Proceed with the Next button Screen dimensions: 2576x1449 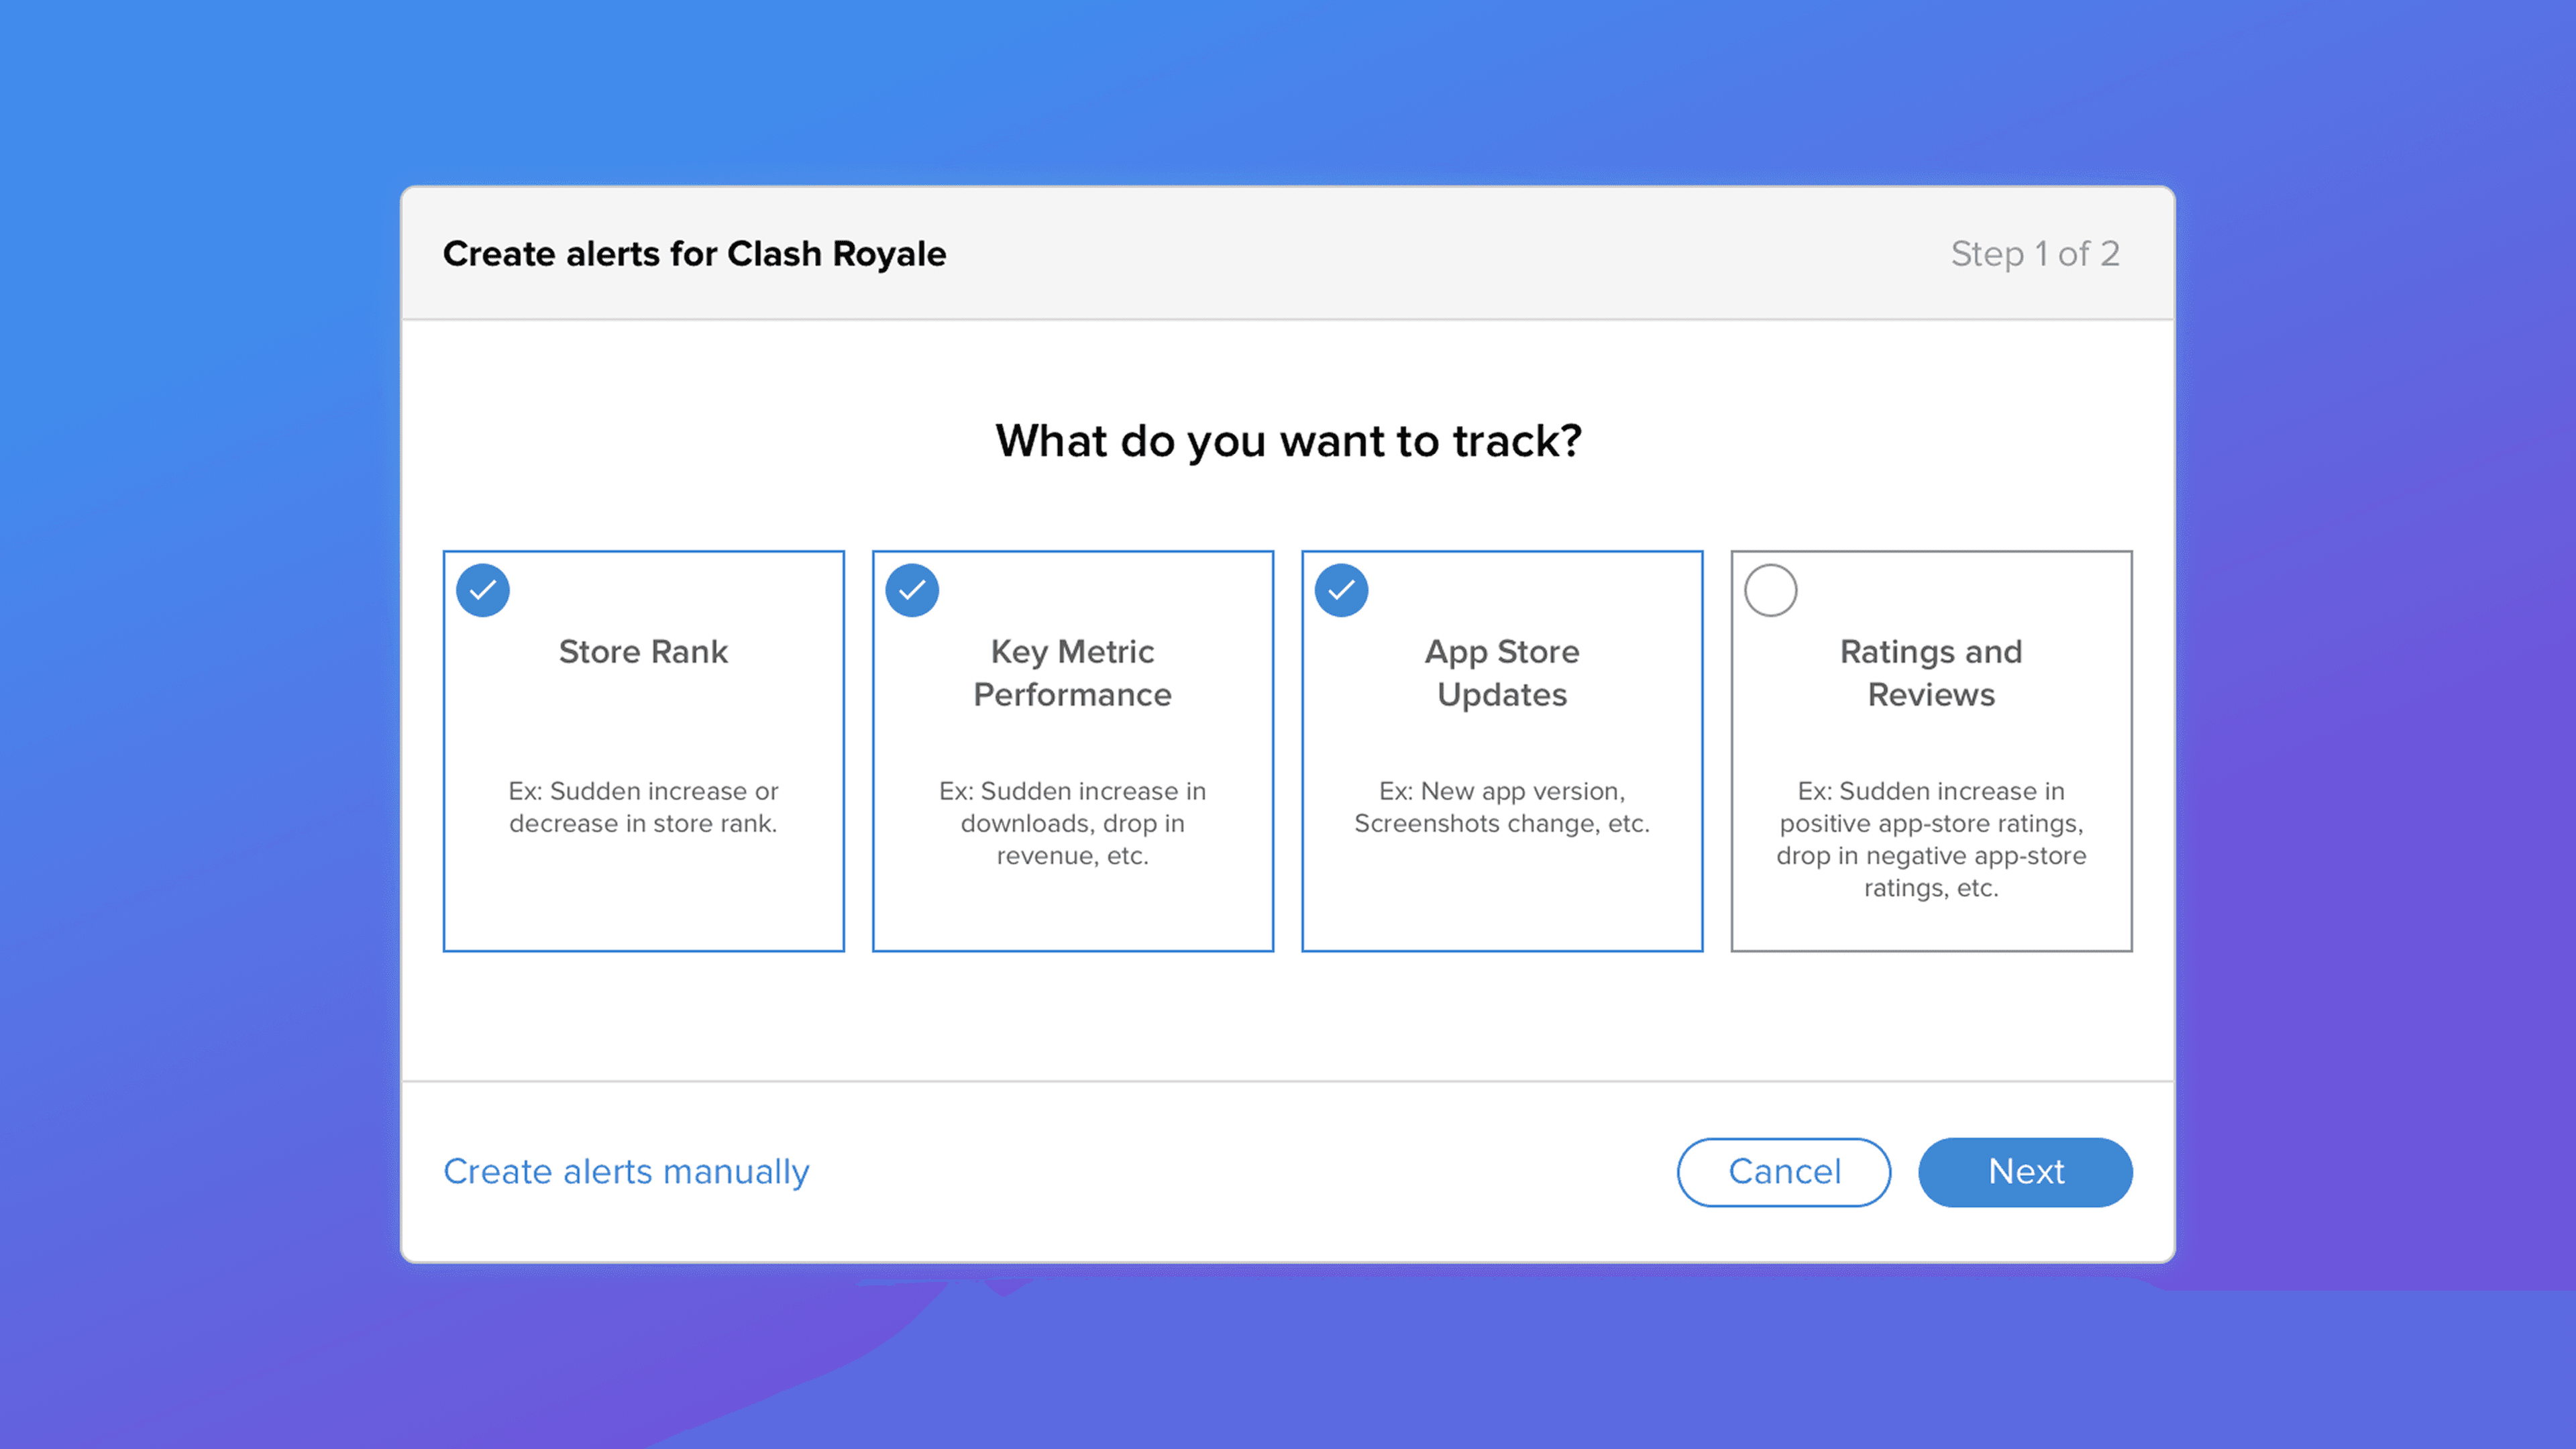pyautogui.click(x=2024, y=1171)
